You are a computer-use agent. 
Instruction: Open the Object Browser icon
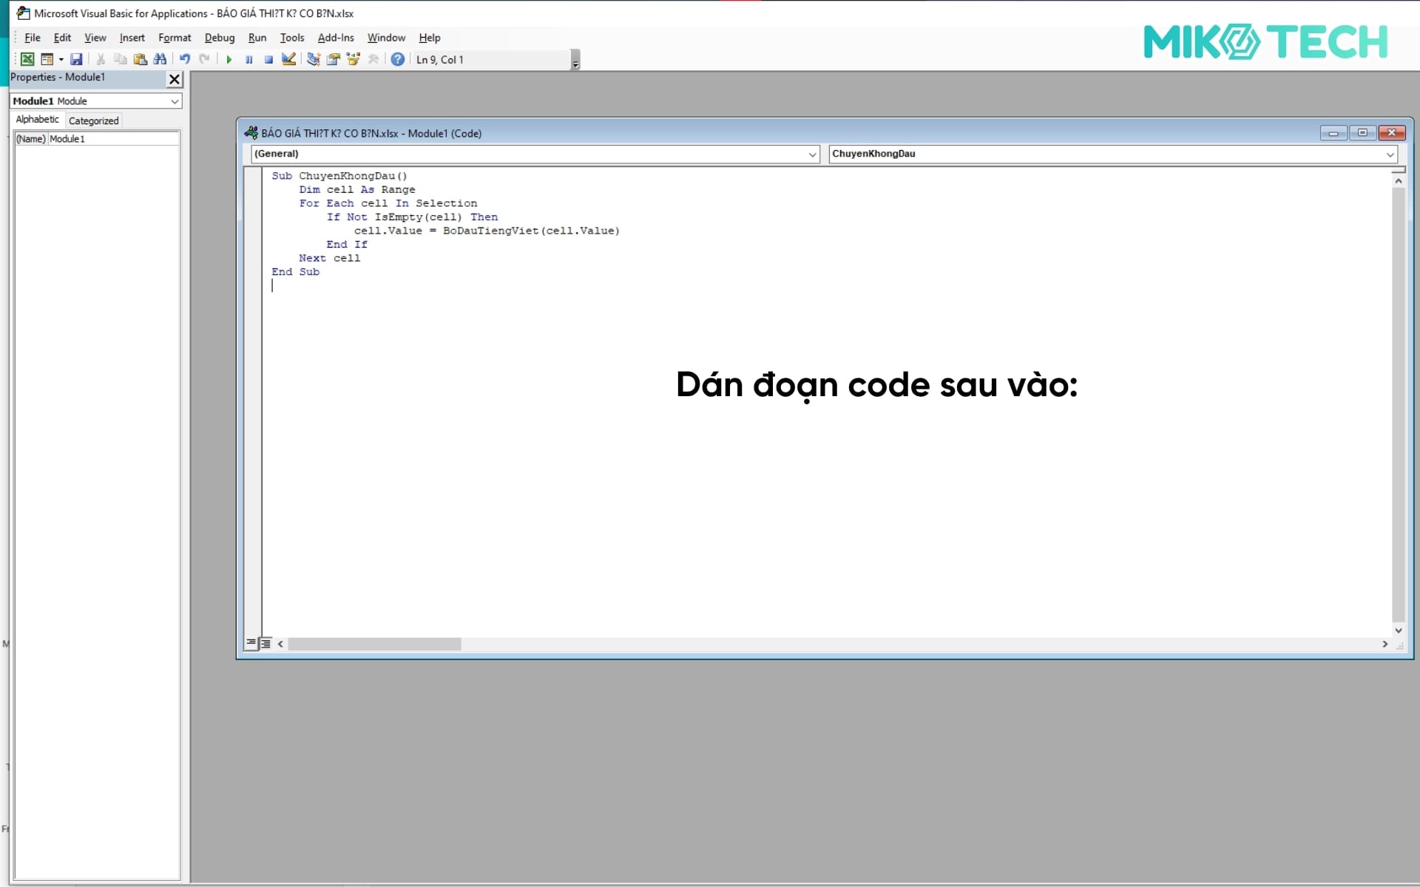coord(354,59)
